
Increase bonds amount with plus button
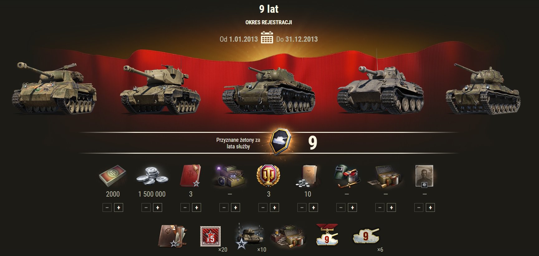coord(118,207)
